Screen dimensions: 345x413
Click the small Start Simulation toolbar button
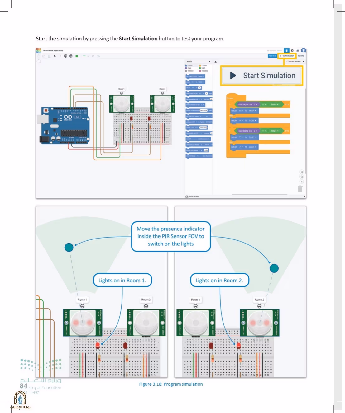click(x=287, y=56)
